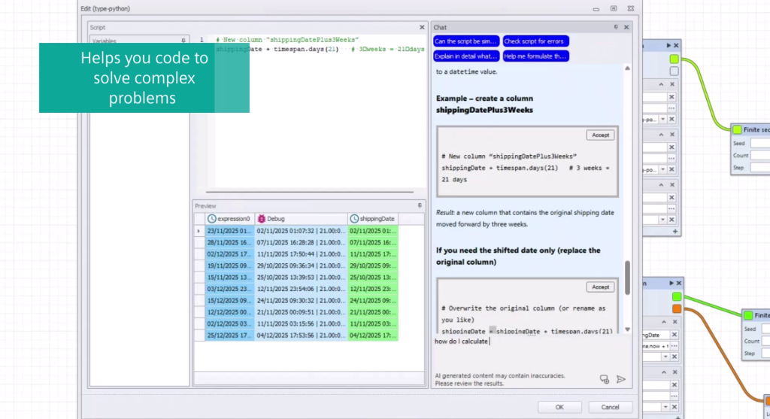The height and width of the screenshot is (419, 770).
Task: Select the Debug column header
Action: coord(301,219)
